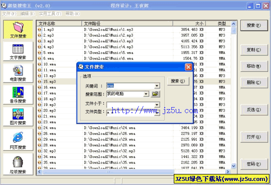This screenshot has height=185, width=271.
Task: Click the file icon of 29.wma row
Action: click(40, 139)
